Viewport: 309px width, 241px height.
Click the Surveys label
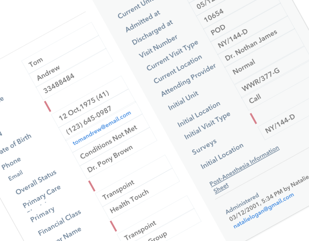204,146
